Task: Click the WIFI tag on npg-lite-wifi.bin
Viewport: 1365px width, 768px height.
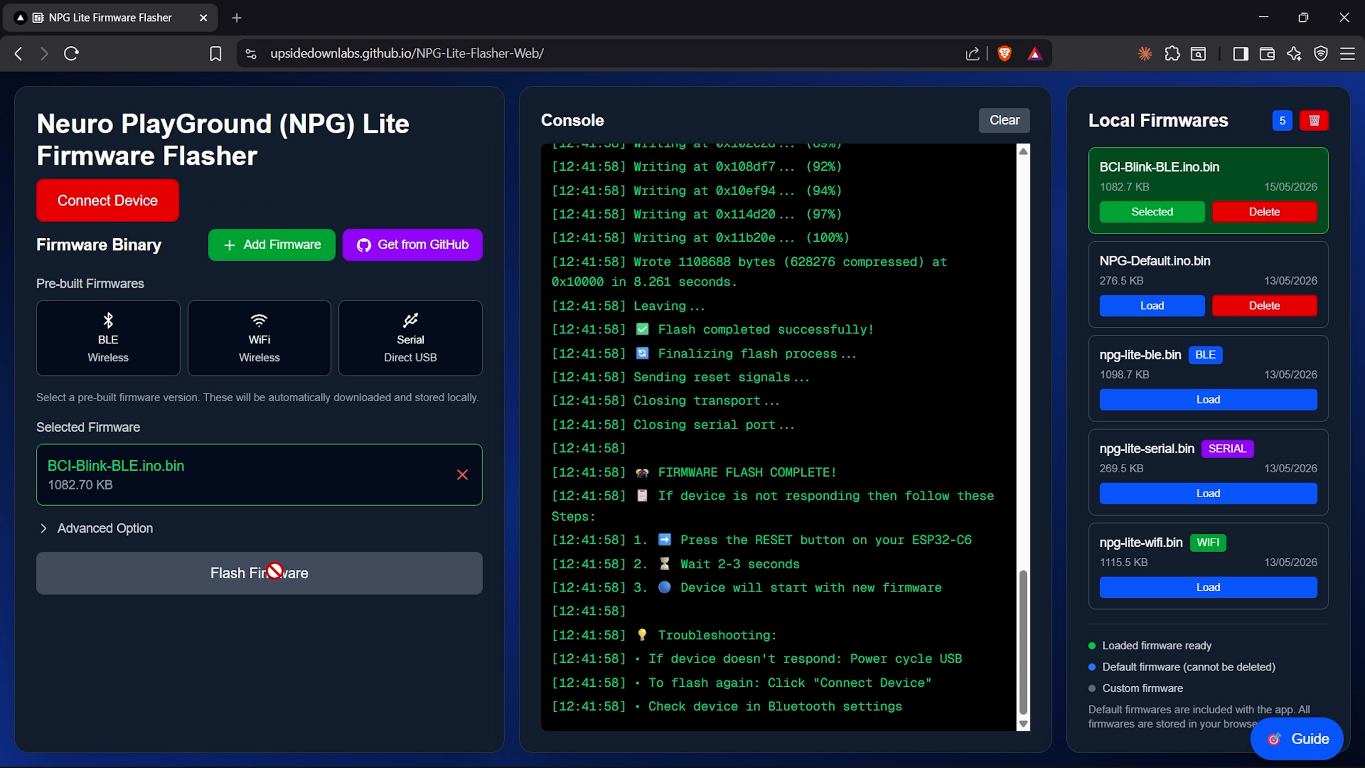Action: tap(1208, 543)
